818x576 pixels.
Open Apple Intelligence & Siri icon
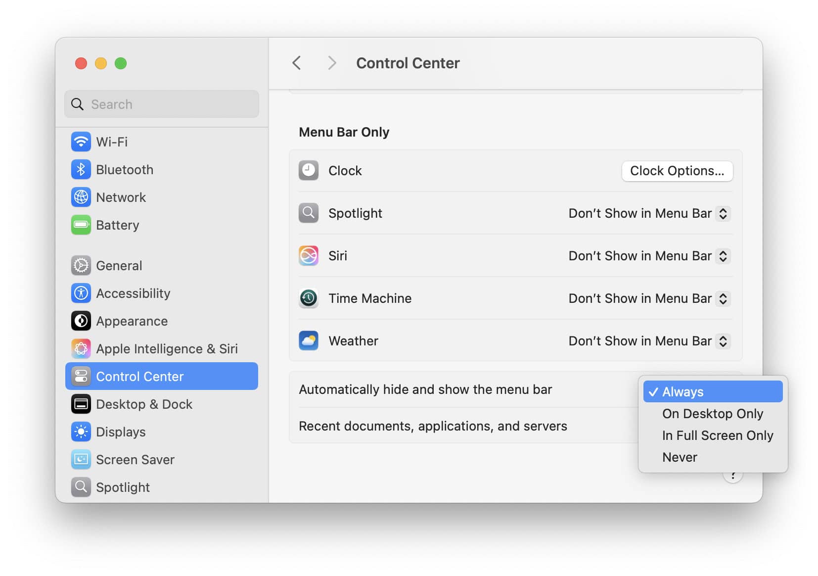(81, 348)
